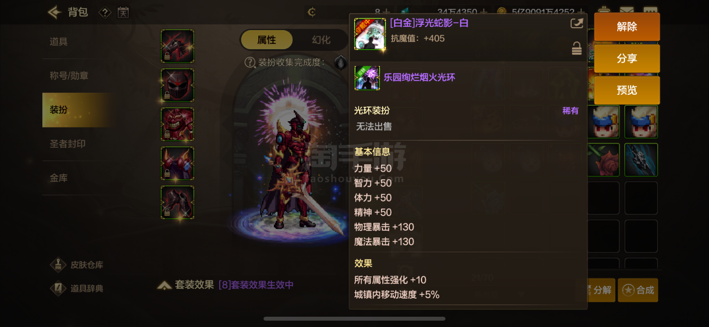Click the 预览 preview button
Screen dimensions: 709x327
pyautogui.click(x=627, y=90)
